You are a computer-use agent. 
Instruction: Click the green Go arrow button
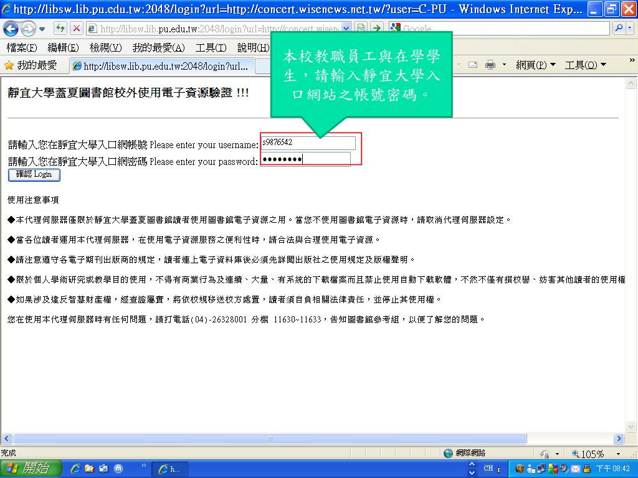pyautogui.click(x=377, y=28)
